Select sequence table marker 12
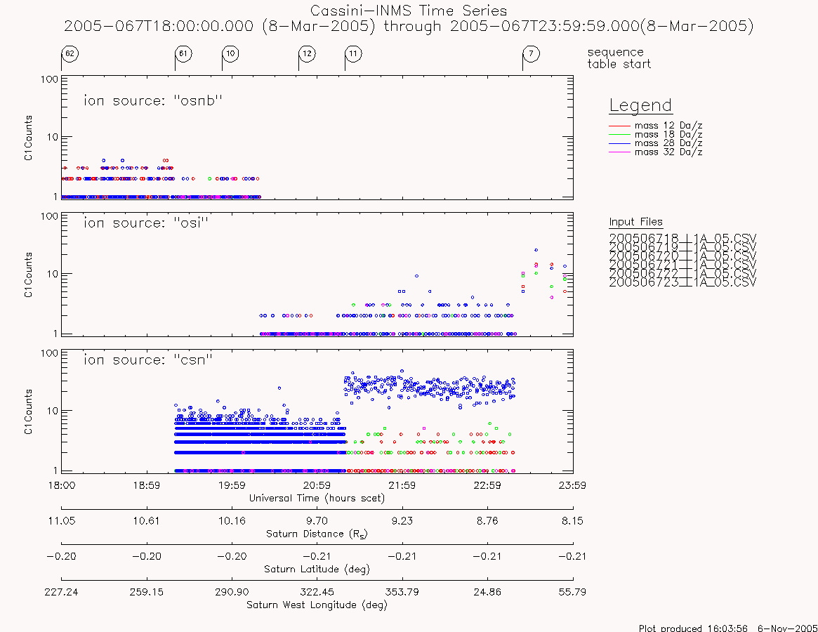The width and height of the screenshot is (818, 632). 308,54
